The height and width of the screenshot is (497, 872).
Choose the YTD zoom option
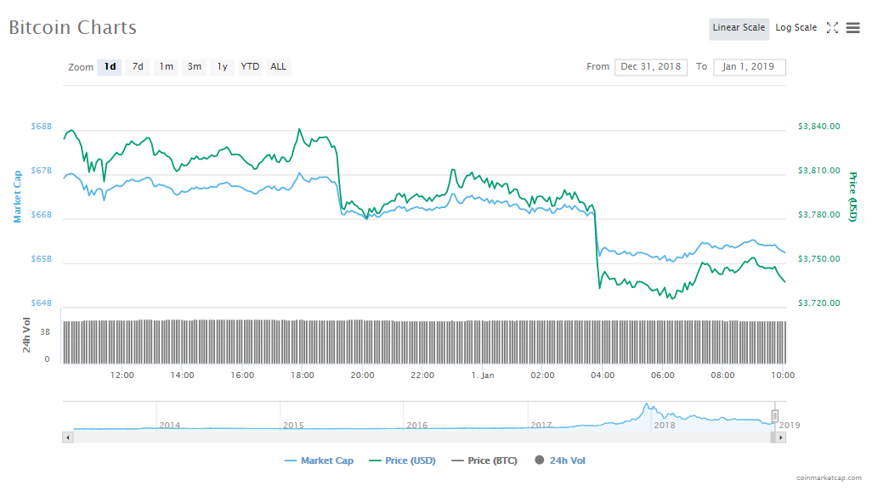(x=250, y=67)
